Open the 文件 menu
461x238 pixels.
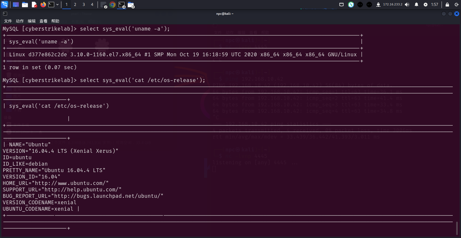coord(8,21)
